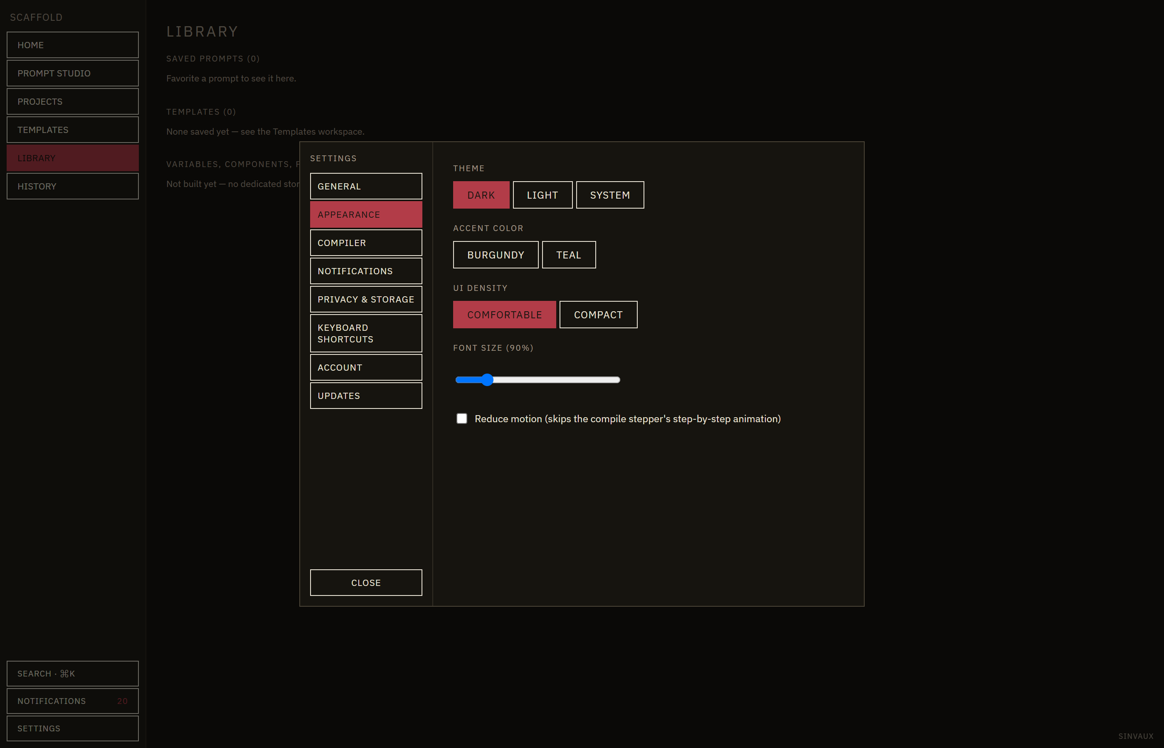Click the Scaffold app title
Image resolution: width=1164 pixels, height=748 pixels.
point(36,17)
